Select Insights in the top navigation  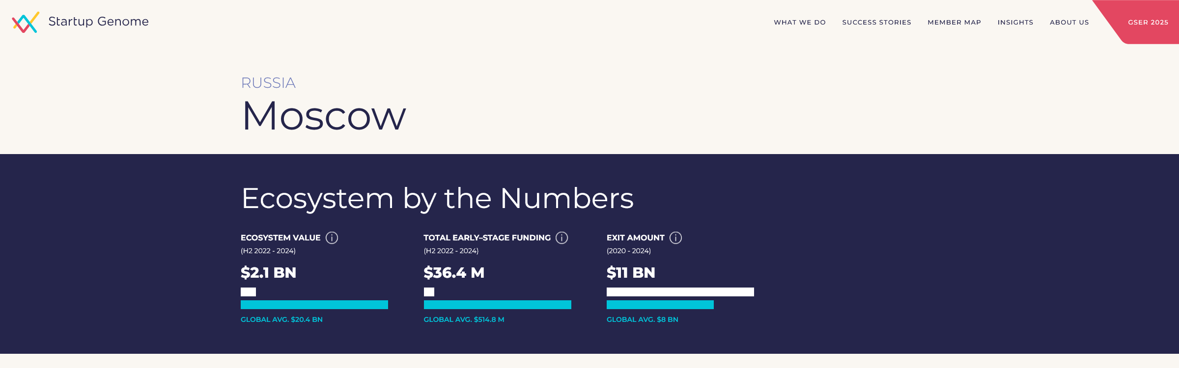click(x=1015, y=23)
